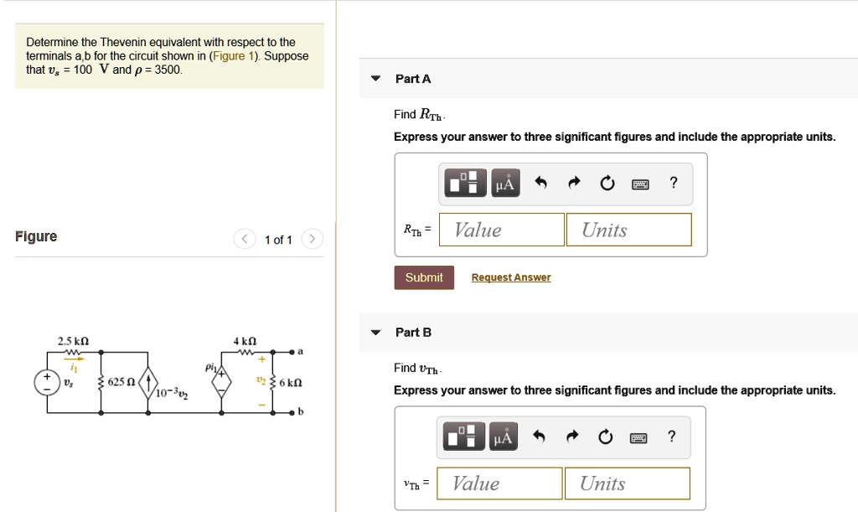Click the Value field for RTh
Screen dimensions: 858x512
501,230
